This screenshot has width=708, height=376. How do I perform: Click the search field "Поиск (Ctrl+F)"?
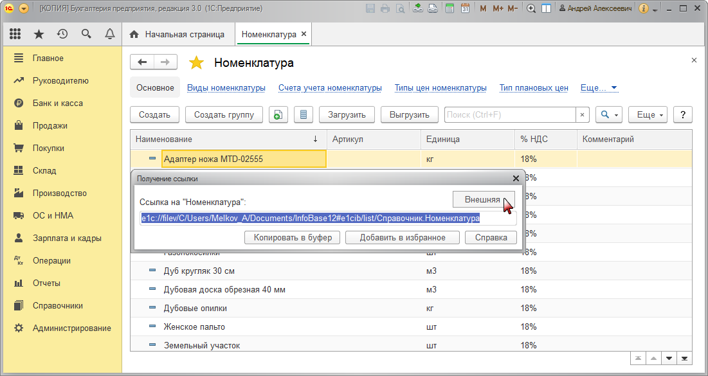509,114
